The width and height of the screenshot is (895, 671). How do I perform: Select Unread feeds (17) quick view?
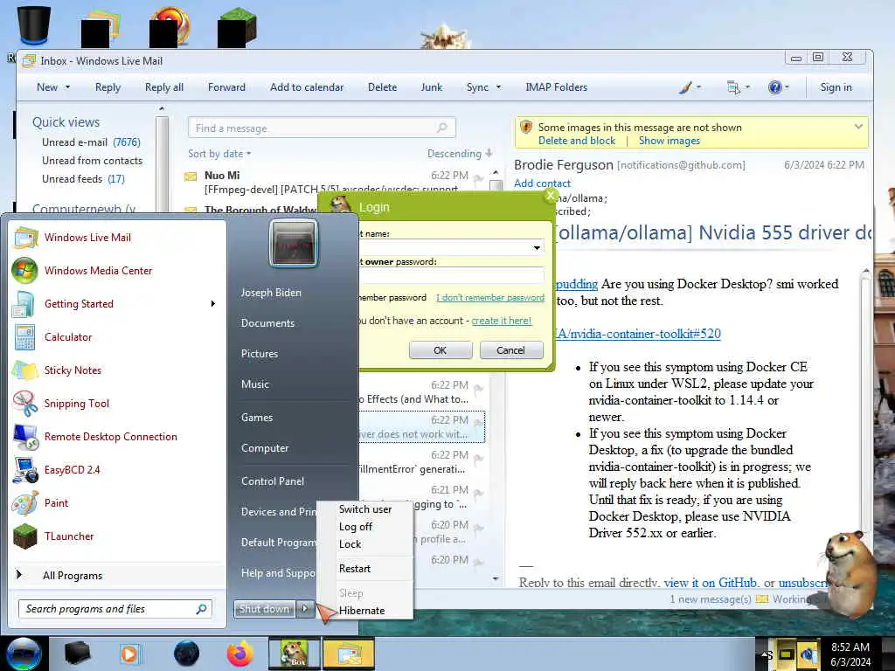(83, 178)
